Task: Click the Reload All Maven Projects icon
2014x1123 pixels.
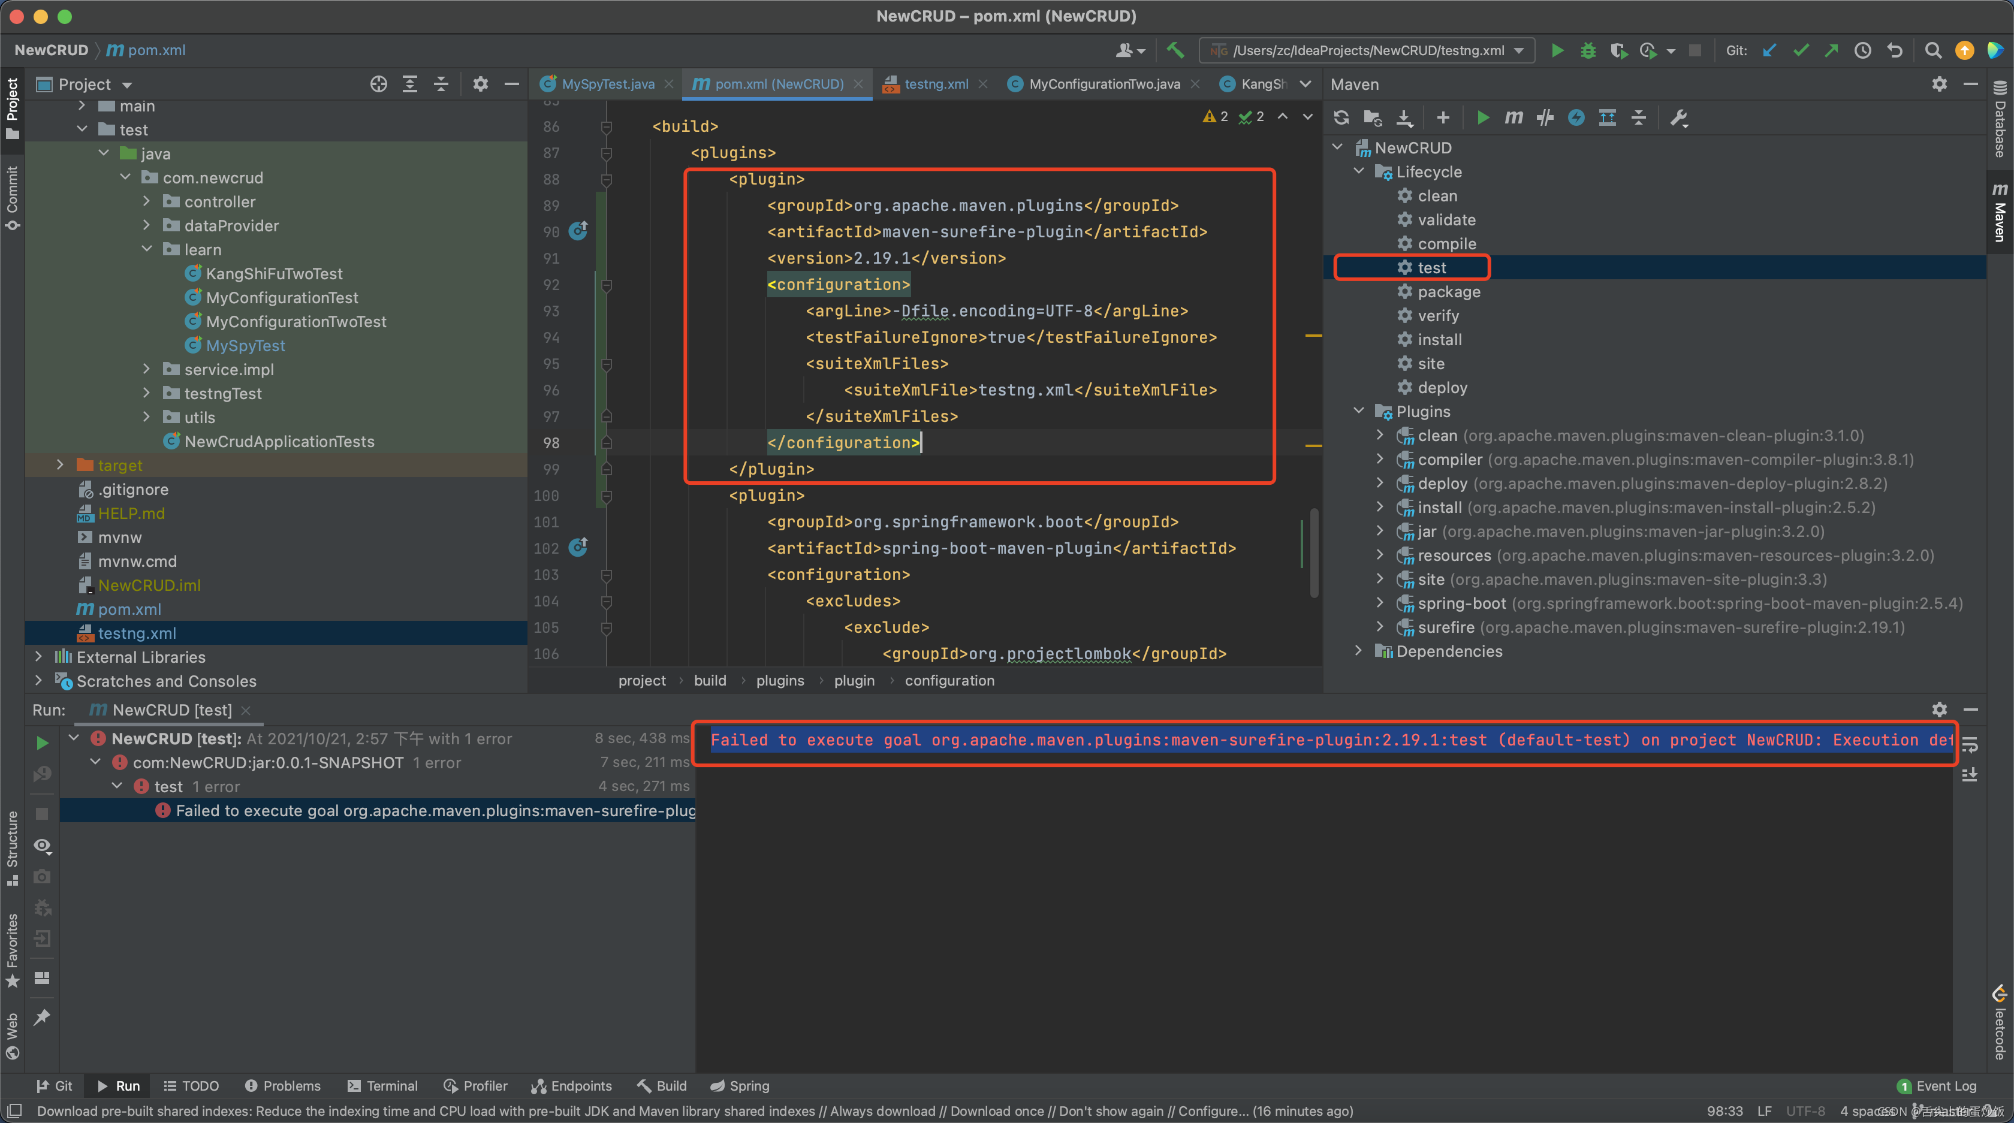Action: [x=1341, y=117]
